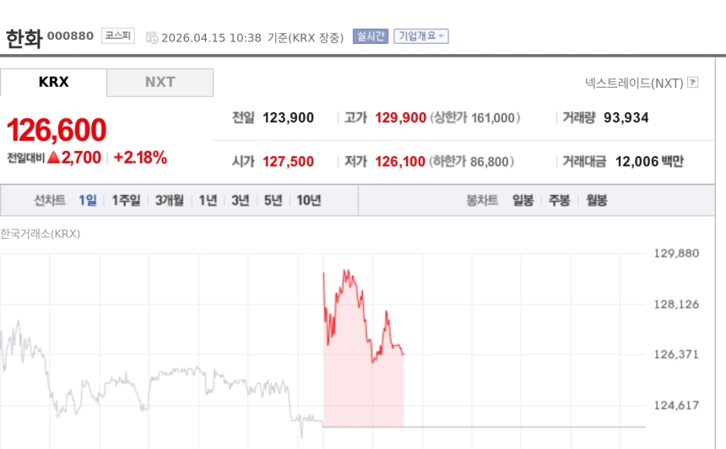Switch to the NXT tab
Viewport: 726px width, 449px height.
click(x=160, y=82)
